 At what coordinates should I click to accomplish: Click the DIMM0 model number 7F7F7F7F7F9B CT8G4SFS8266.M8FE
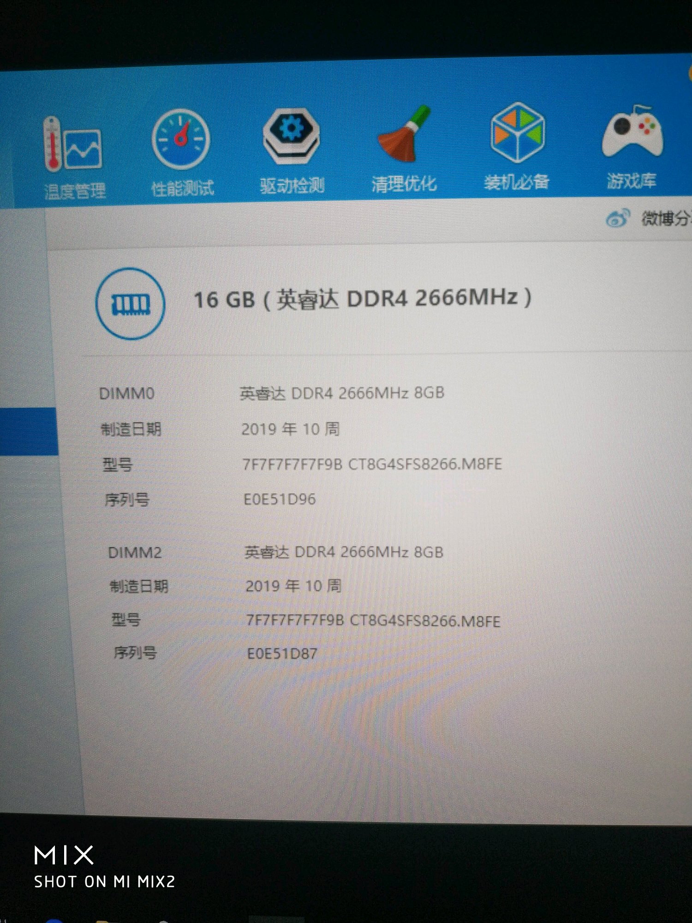click(372, 464)
